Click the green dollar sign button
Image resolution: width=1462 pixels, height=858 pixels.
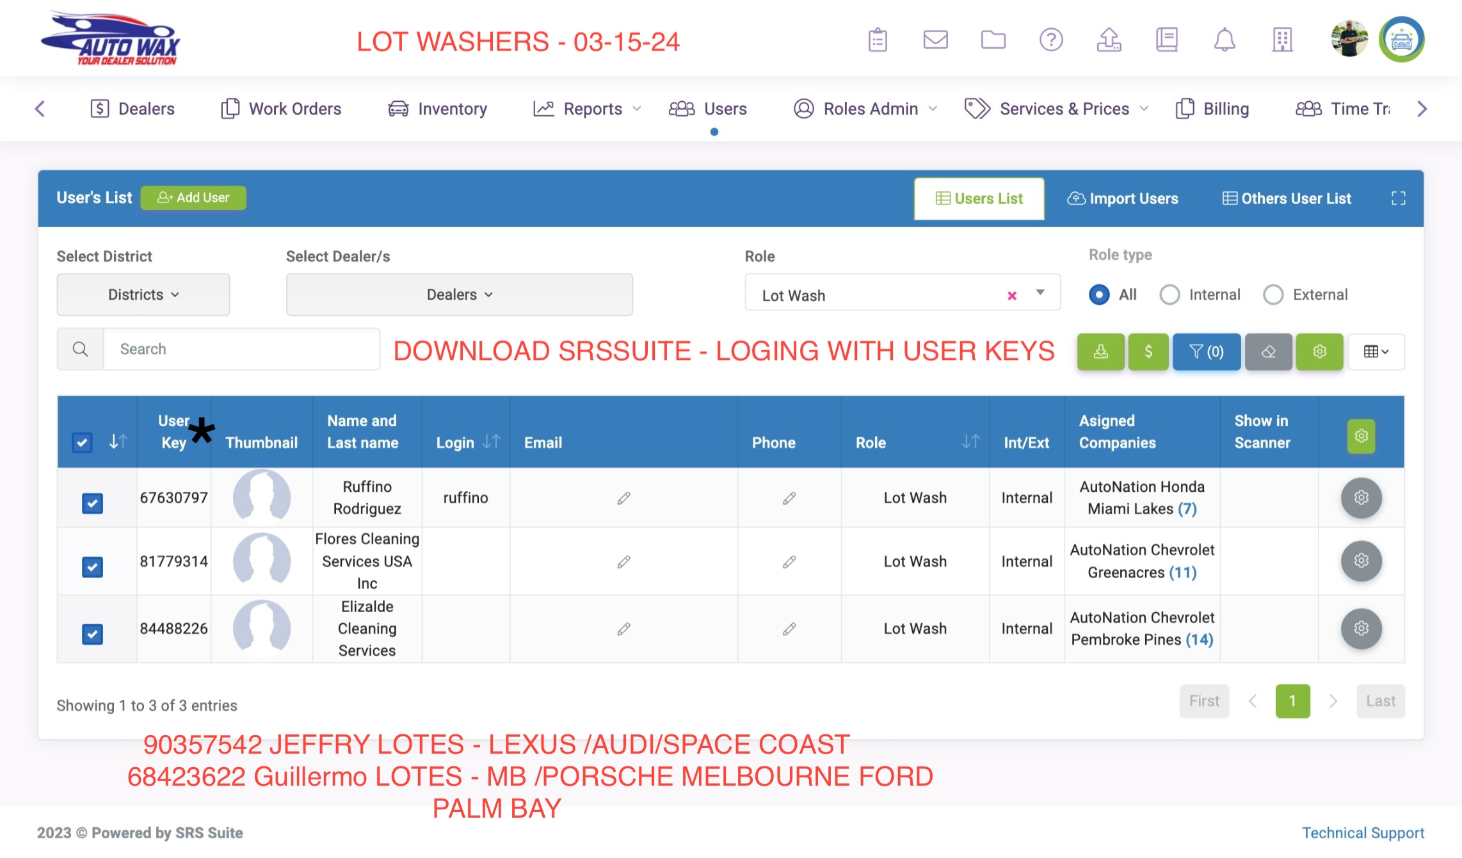(1148, 352)
